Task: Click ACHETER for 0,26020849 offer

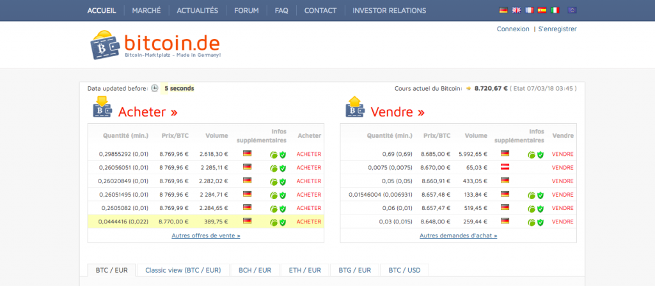Action: [x=309, y=181]
